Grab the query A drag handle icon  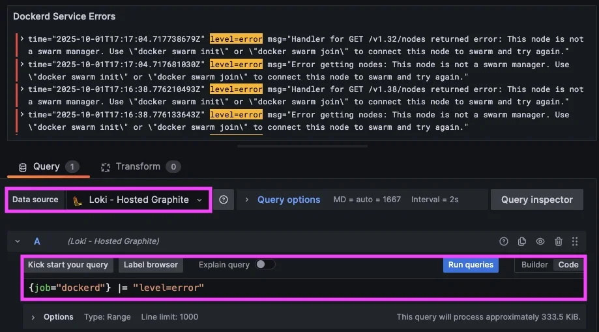574,241
